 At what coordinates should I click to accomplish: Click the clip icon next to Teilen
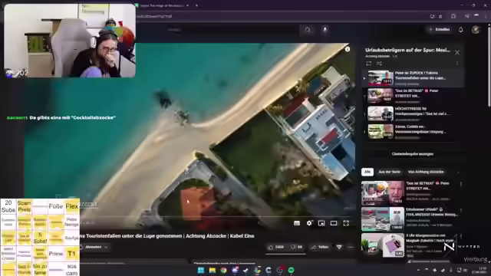(339, 247)
